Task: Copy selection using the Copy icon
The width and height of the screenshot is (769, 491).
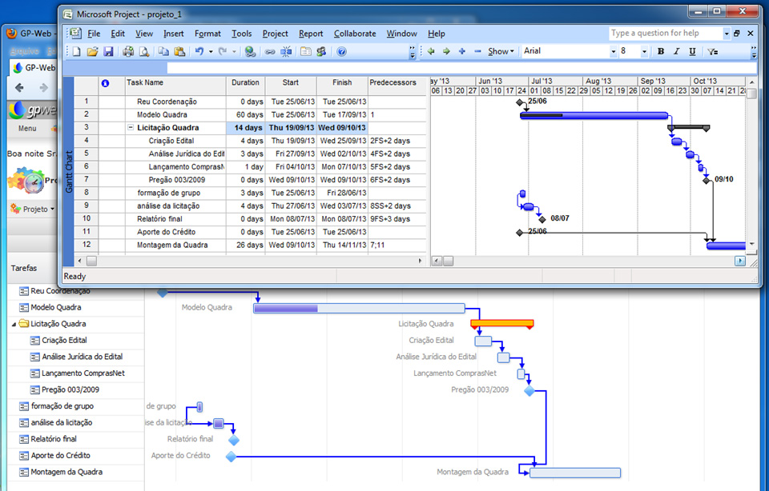Action: click(x=163, y=51)
